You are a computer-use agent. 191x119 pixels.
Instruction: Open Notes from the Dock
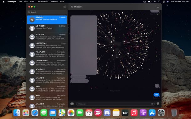pos(116,113)
